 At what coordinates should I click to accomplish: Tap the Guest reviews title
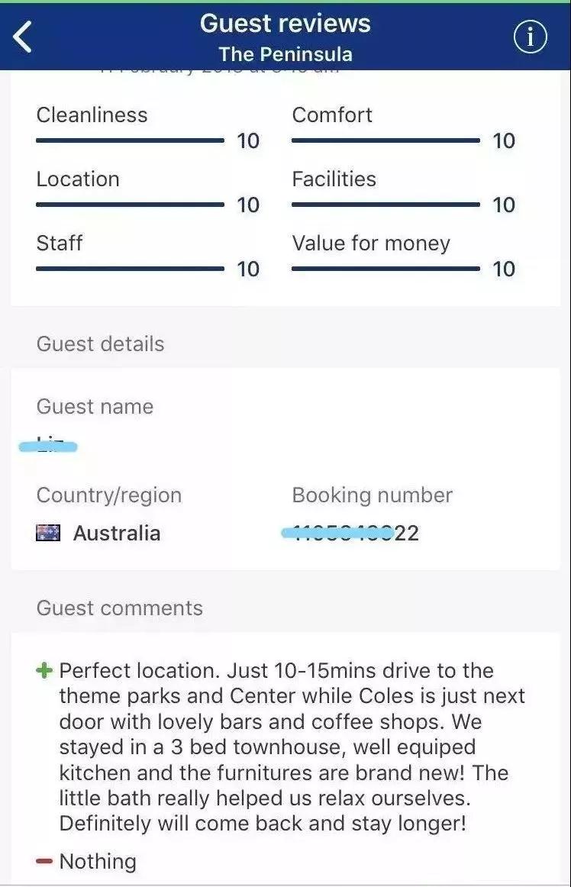pos(285,24)
